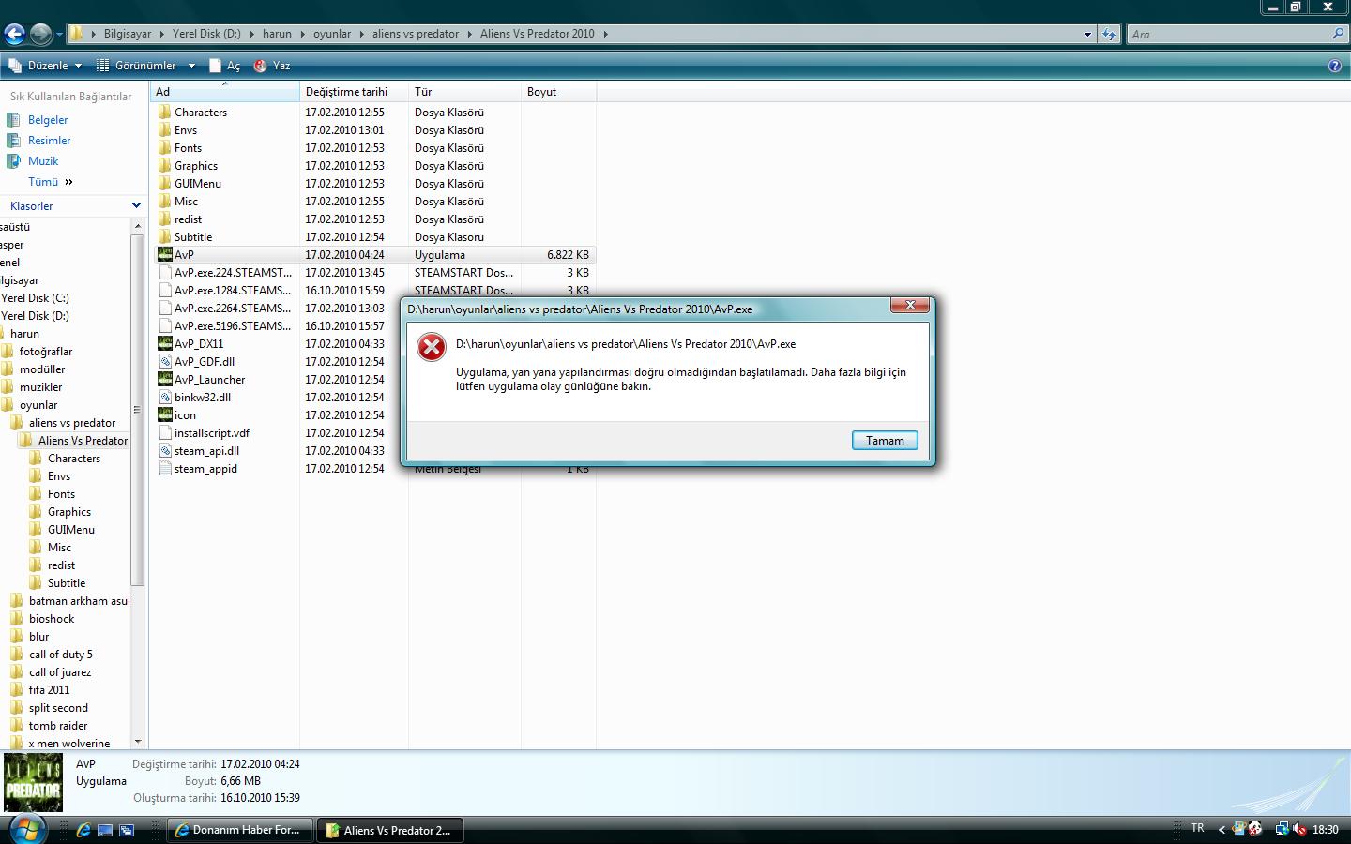This screenshot has height=844, width=1351.
Task: Click the Aliens Predator preview thumbnail
Action: tap(34, 783)
